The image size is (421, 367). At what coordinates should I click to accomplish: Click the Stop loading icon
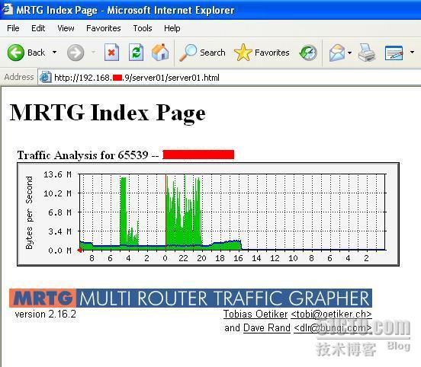[111, 53]
